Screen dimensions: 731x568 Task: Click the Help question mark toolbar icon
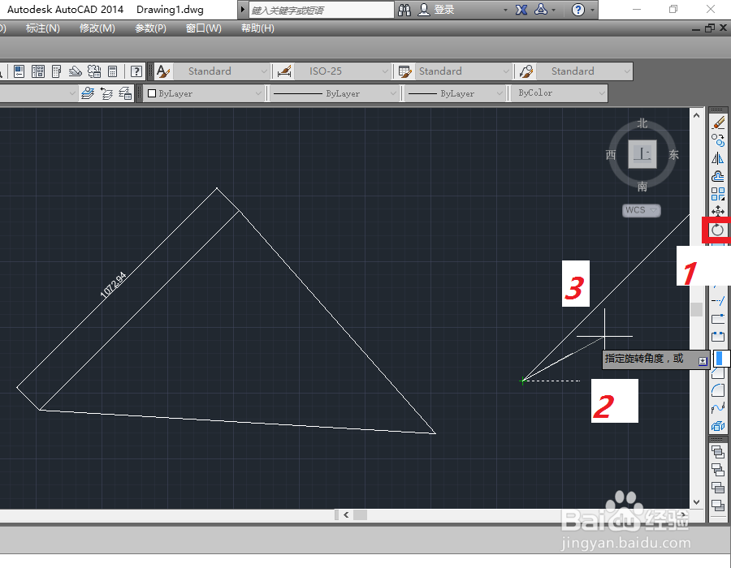tap(136, 71)
